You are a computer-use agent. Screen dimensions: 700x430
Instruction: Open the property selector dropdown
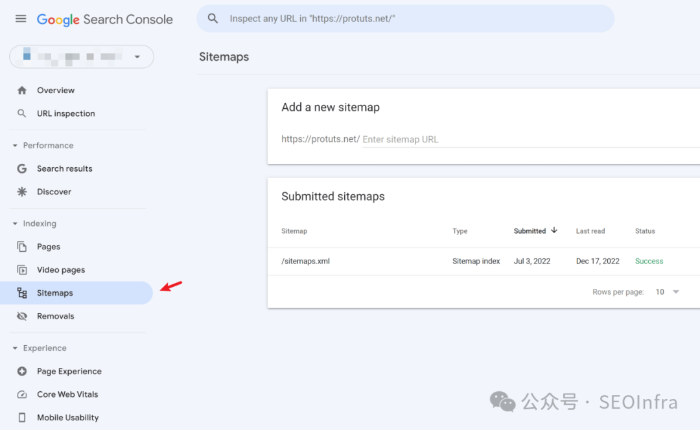point(82,56)
